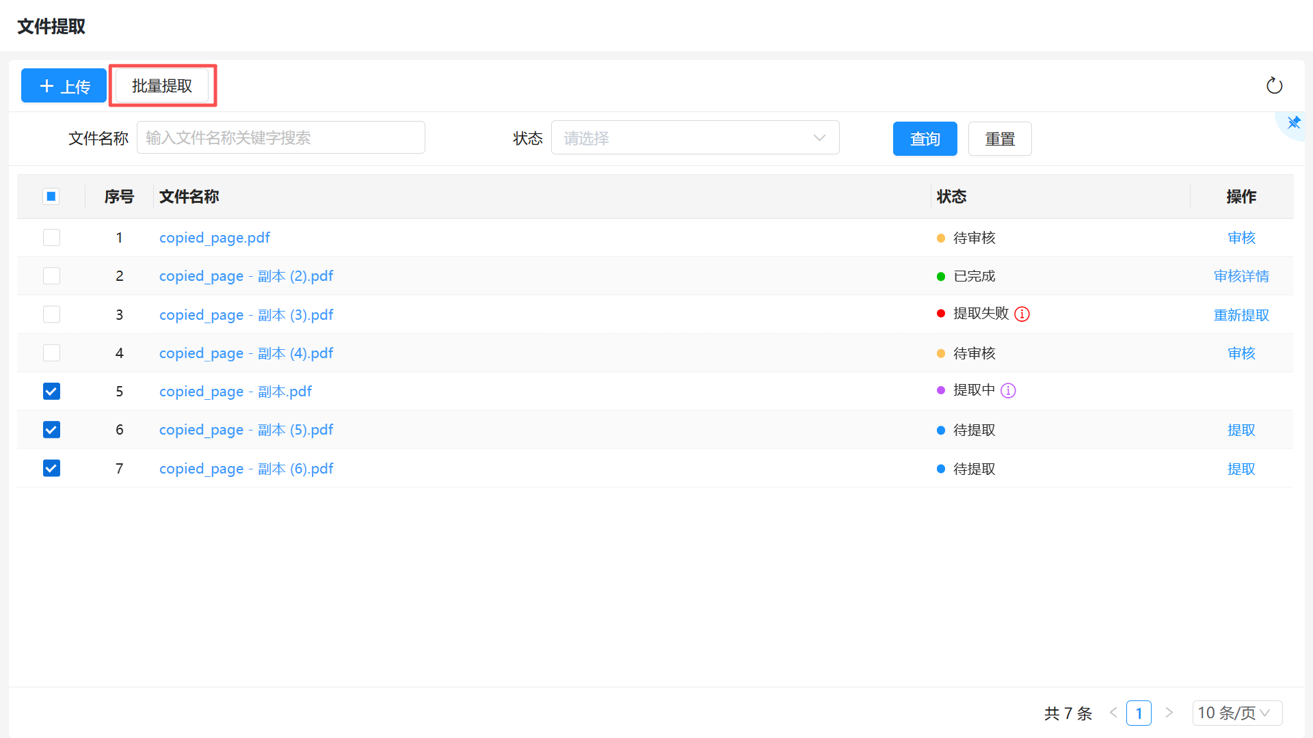
Task: Click the 上传 upload button
Action: (x=64, y=85)
